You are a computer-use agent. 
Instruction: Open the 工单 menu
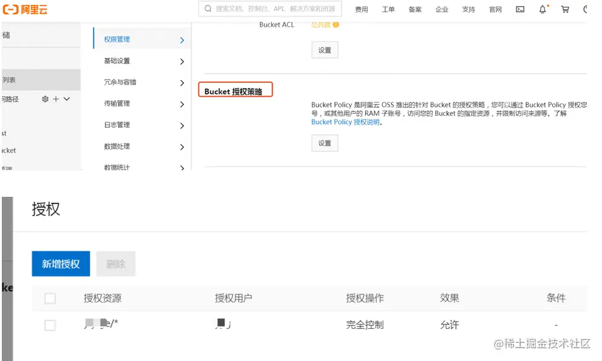tap(388, 9)
